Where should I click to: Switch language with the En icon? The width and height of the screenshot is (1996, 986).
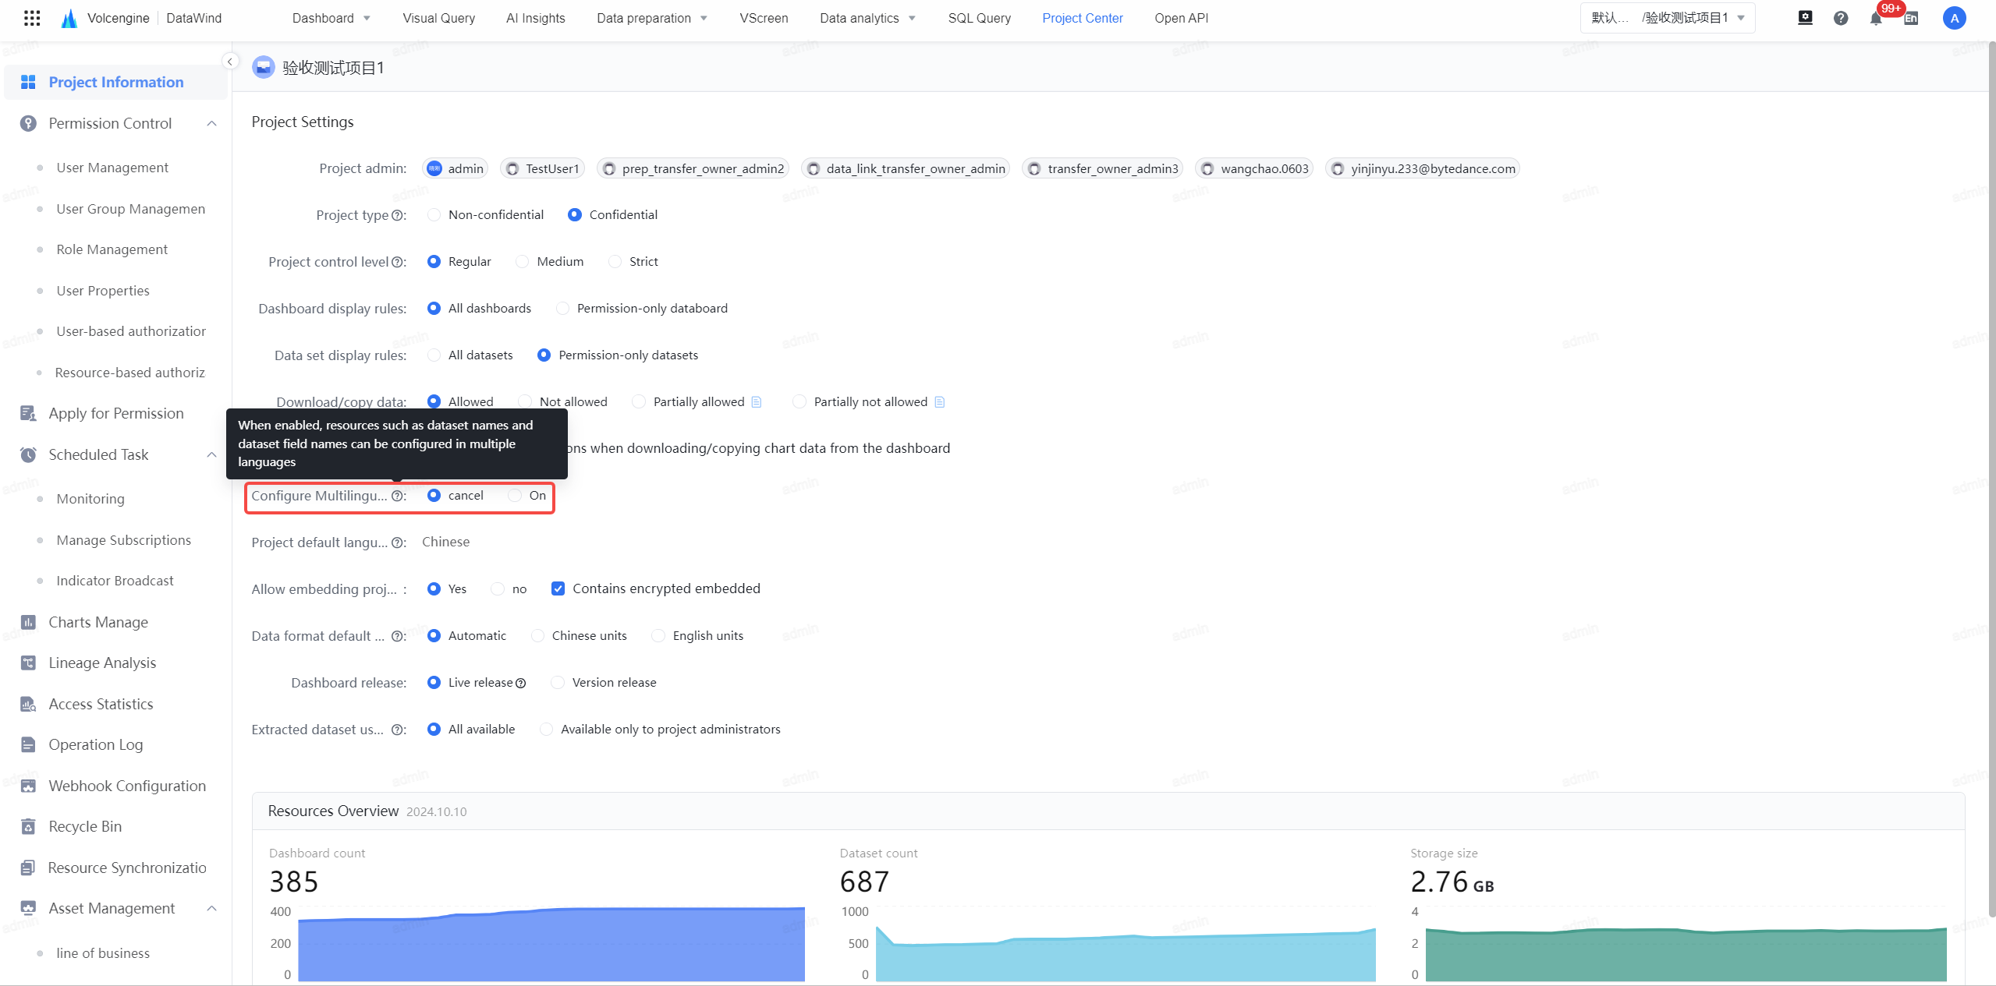coord(1911,19)
